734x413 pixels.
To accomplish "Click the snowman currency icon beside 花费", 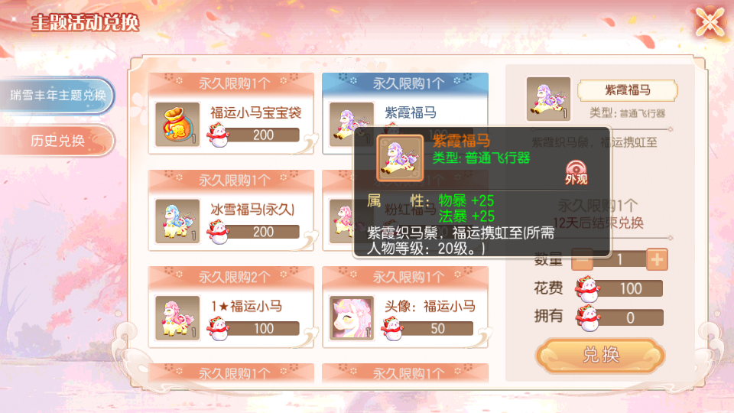I will (x=588, y=289).
